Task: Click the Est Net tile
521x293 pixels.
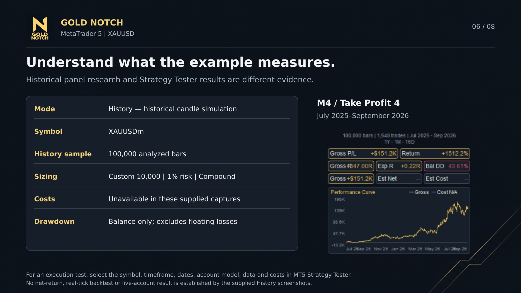Action: pyautogui.click(x=399, y=179)
